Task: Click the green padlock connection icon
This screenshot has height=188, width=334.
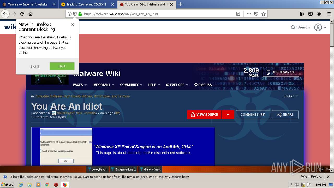Action: coord(80,14)
